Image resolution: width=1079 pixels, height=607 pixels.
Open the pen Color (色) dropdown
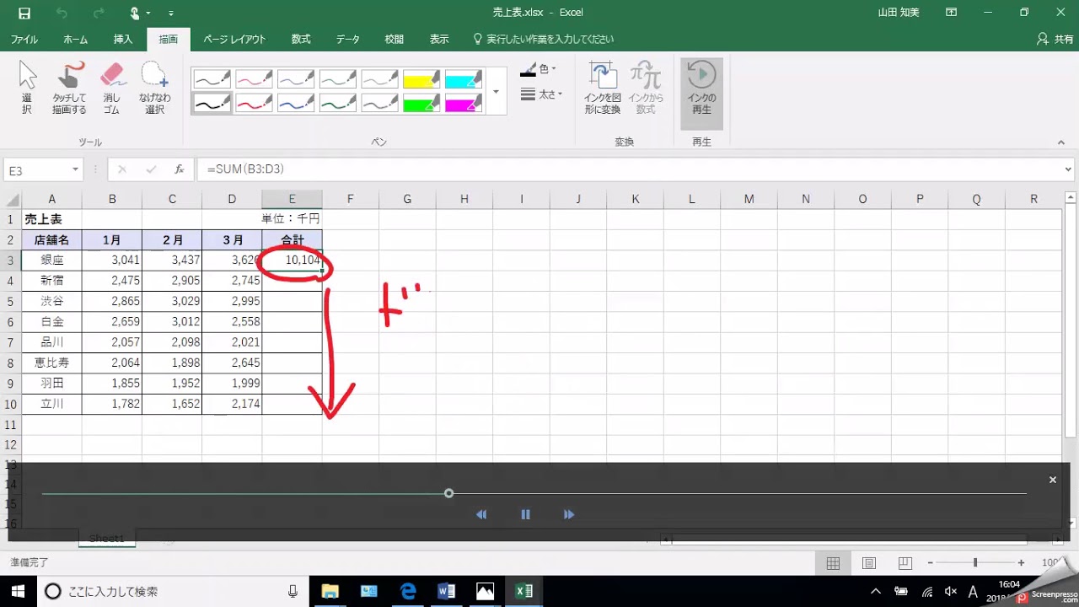(x=539, y=70)
